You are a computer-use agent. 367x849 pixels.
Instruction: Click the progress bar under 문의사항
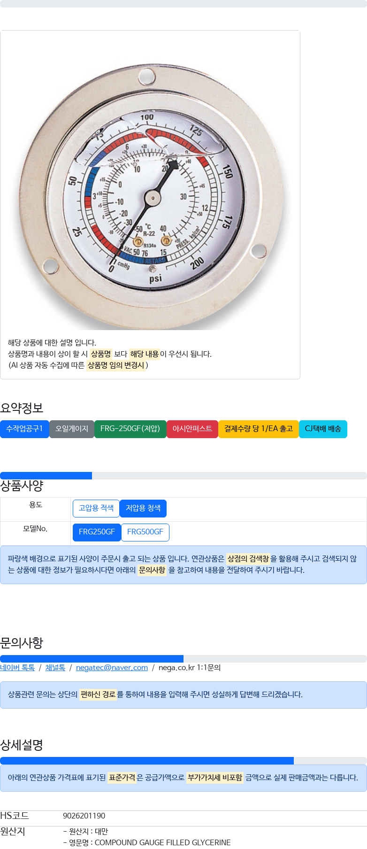[183, 659]
